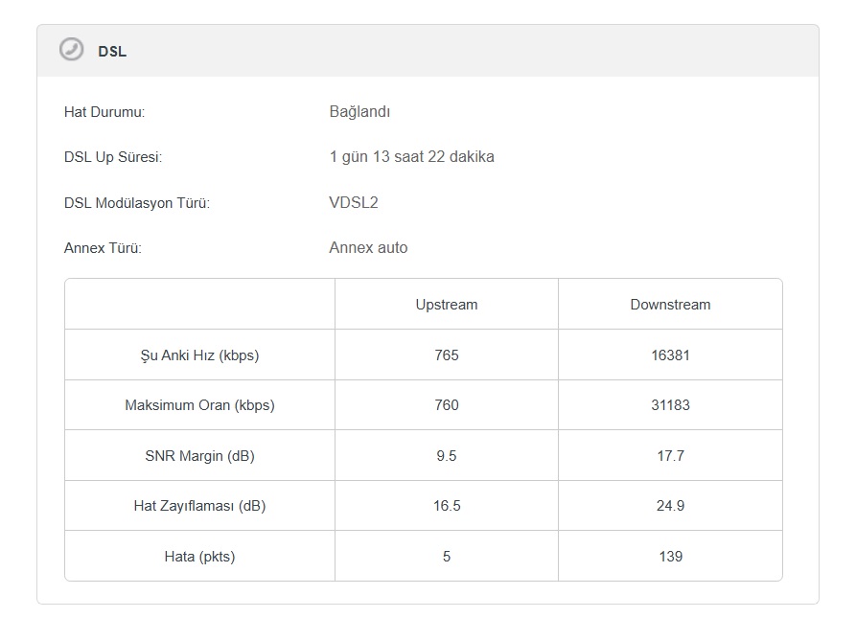Click the Downstream column header

click(670, 305)
